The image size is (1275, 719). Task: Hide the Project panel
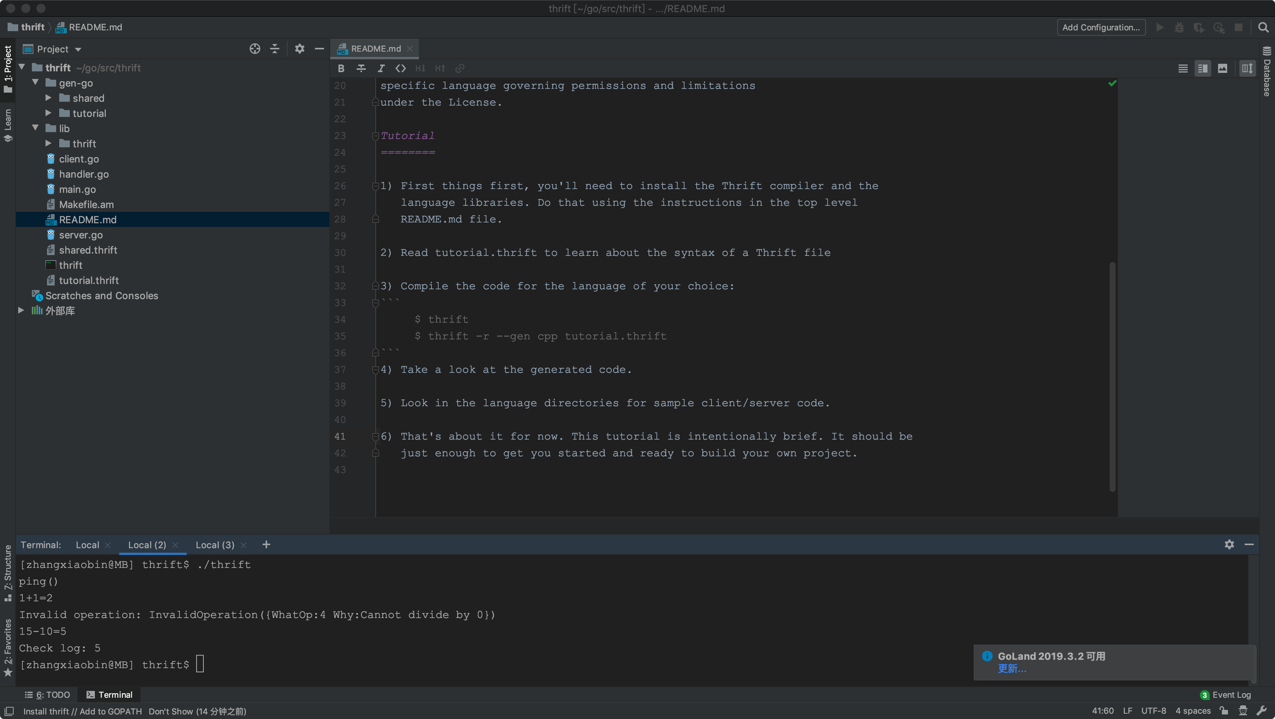(x=319, y=49)
